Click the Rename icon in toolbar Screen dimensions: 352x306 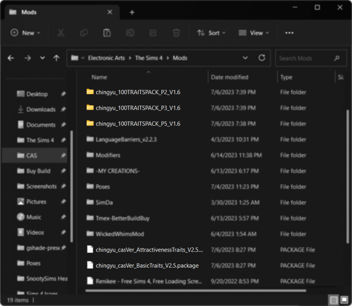pyautogui.click(x=130, y=33)
